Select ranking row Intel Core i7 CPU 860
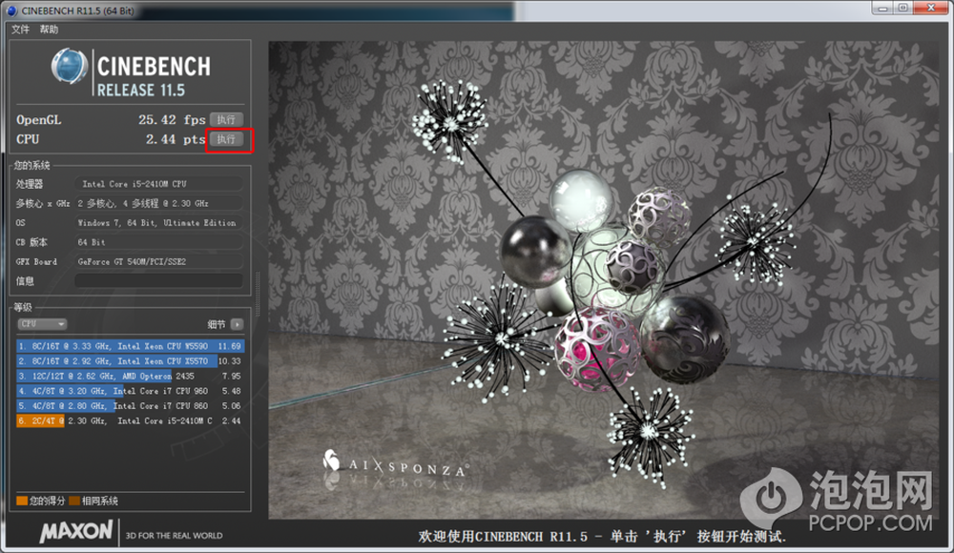 coord(130,406)
